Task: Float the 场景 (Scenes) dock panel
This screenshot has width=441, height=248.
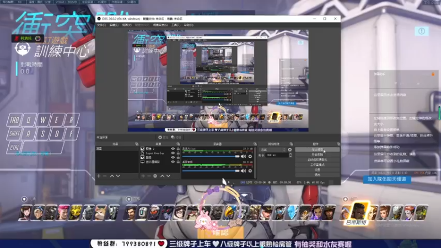Action: tap(137, 144)
